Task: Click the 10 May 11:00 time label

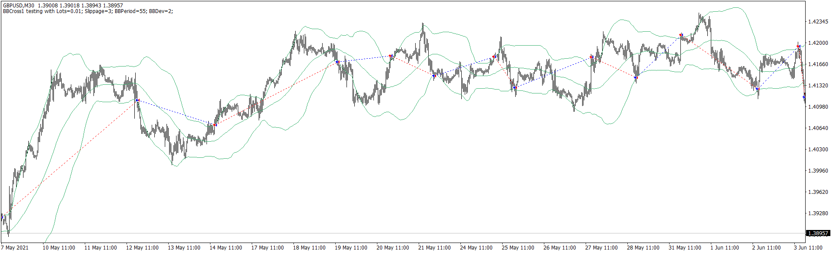Action: 59,248
